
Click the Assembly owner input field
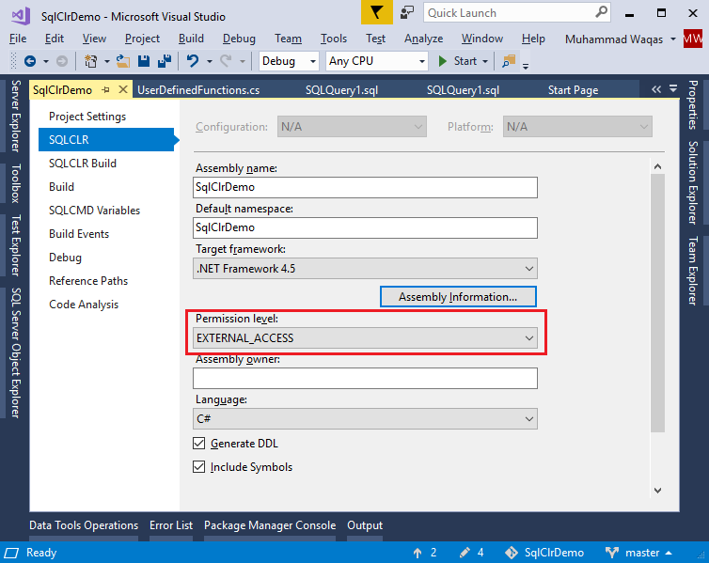tap(365, 378)
